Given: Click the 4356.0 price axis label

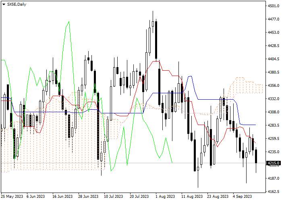Looking at the screenshot, I should click(274, 86).
